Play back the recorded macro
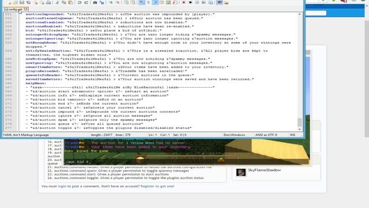Image resolution: width=369 pixels, height=208 pixels. pyautogui.click(x=197, y=2)
